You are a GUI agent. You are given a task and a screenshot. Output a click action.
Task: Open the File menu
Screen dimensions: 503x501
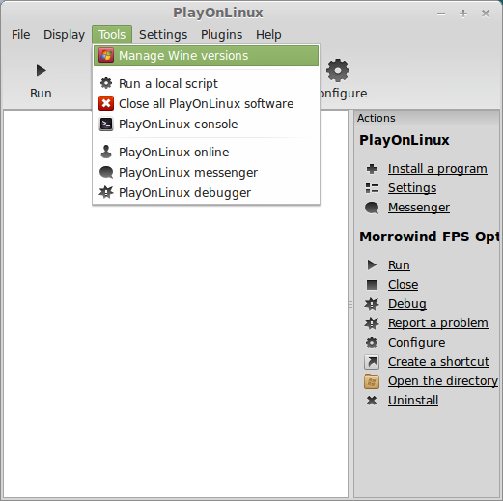[x=21, y=35]
